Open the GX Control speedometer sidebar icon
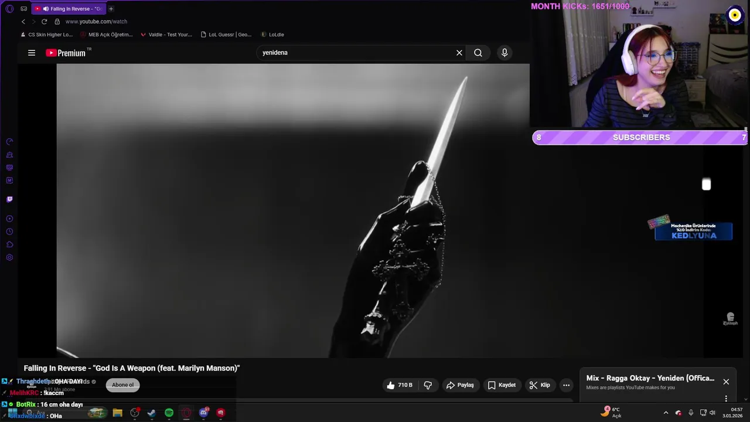Screen dimensions: 750x422 [9, 142]
